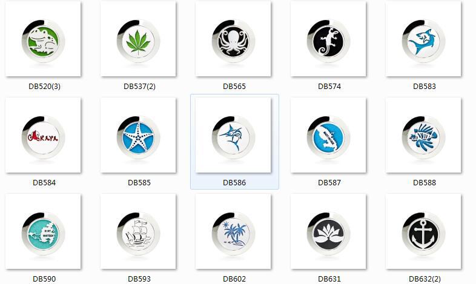Viewport: 476px width, 284px height.
Task: Select the green frog thumbnail DB520(3)
Action: pos(43,39)
